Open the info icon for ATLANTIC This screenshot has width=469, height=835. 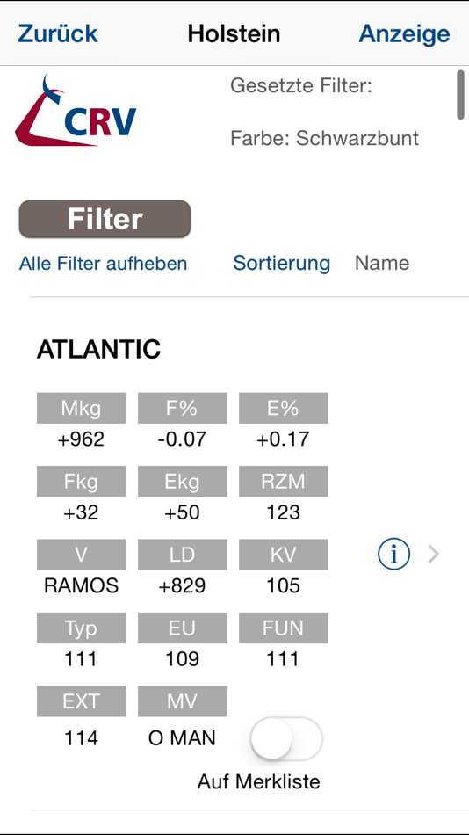click(x=393, y=555)
